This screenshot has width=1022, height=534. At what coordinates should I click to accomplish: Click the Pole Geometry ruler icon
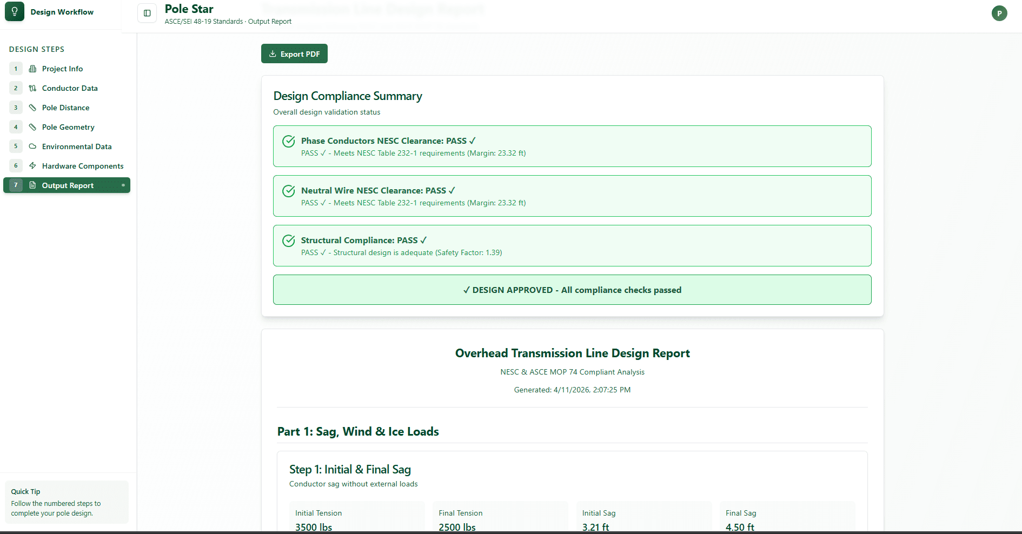[x=33, y=127]
